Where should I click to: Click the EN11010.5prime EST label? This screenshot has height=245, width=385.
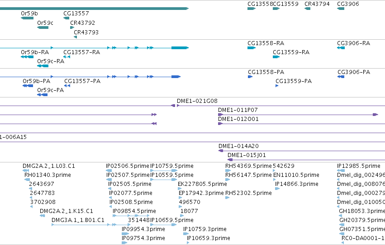[296, 175]
